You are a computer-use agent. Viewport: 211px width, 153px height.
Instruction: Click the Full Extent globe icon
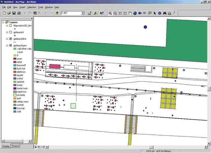[x=135, y=13]
